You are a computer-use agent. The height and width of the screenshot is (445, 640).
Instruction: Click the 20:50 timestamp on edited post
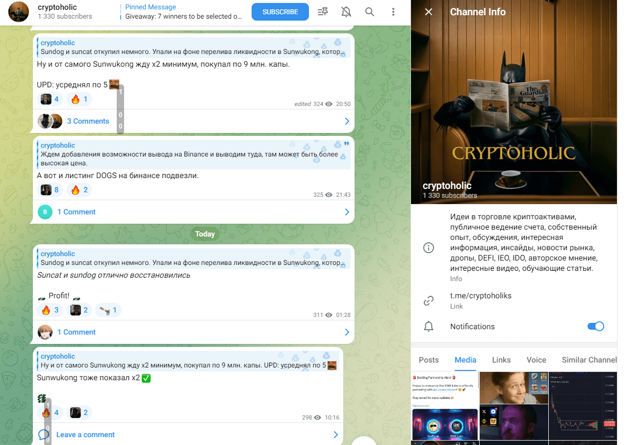click(x=343, y=104)
